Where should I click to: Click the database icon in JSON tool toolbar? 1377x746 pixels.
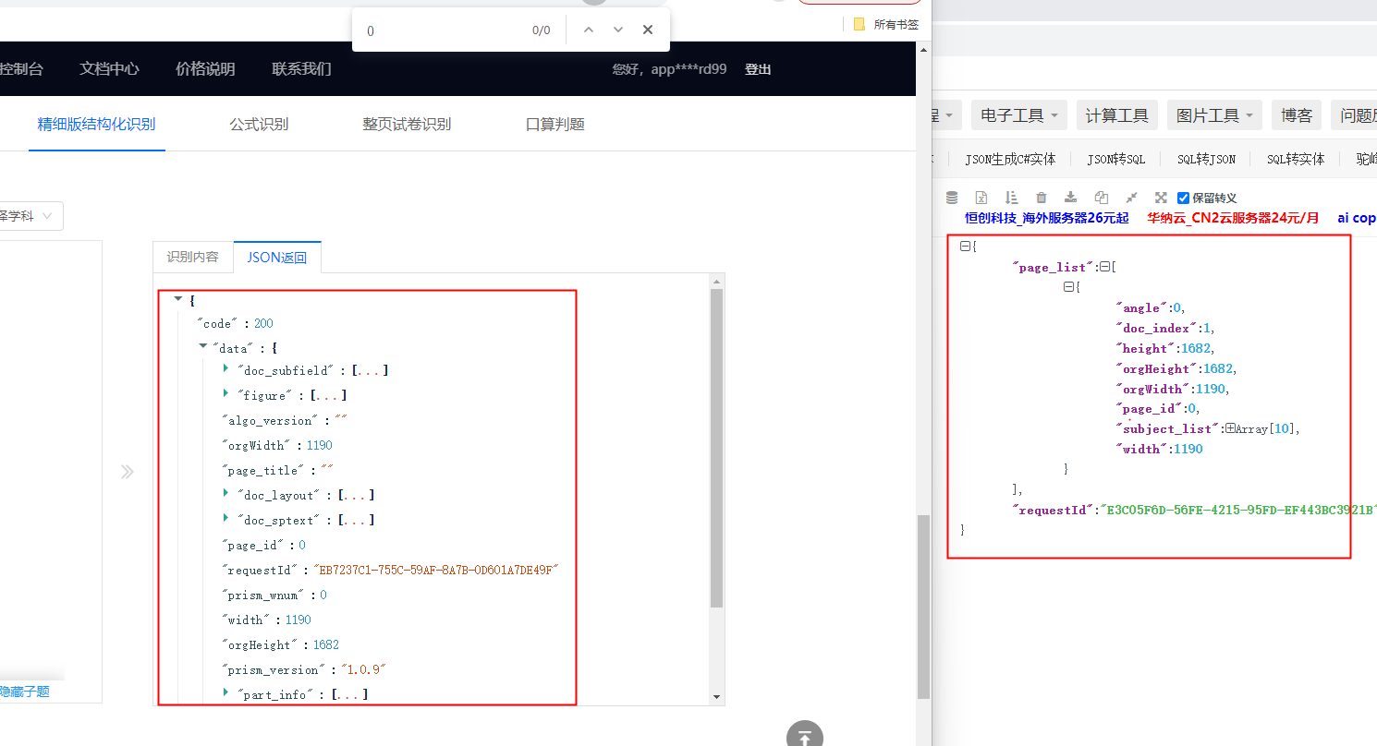pos(952,198)
